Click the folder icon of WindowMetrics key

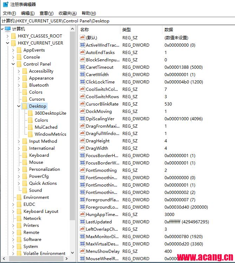[31, 134]
